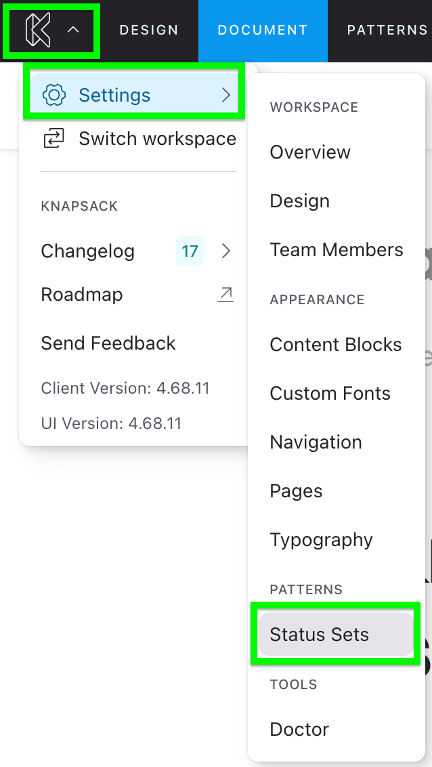
Task: Open Status Sets under Patterns
Action: pos(337,634)
